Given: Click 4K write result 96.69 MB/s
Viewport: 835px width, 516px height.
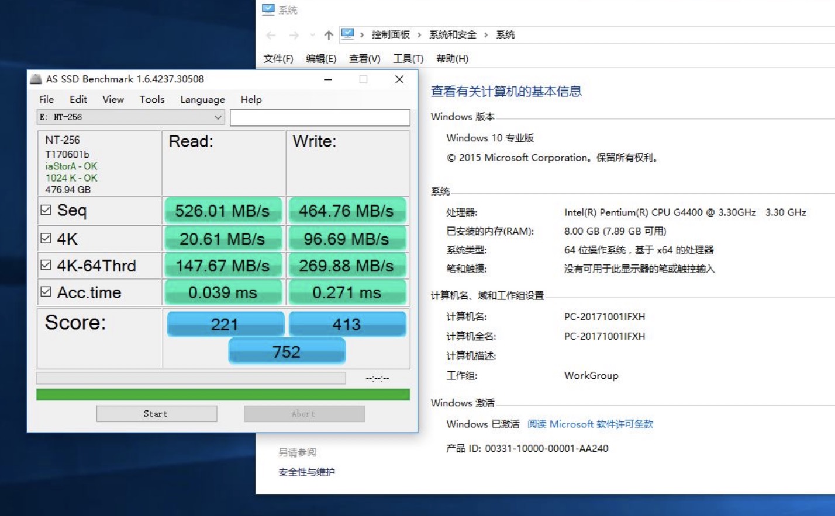Looking at the screenshot, I should point(347,239).
